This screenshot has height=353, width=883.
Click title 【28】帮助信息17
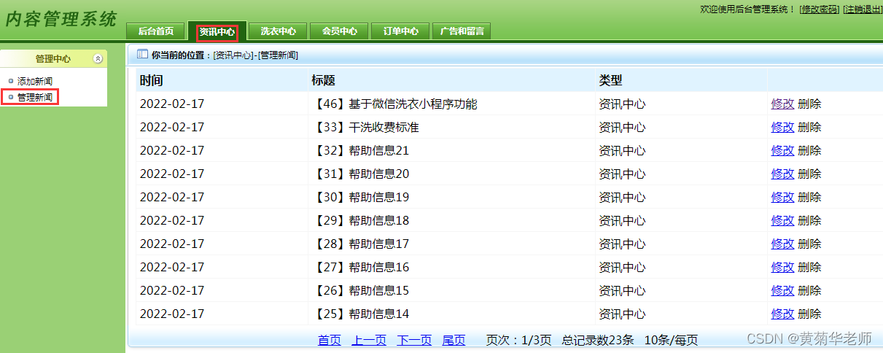coord(360,244)
